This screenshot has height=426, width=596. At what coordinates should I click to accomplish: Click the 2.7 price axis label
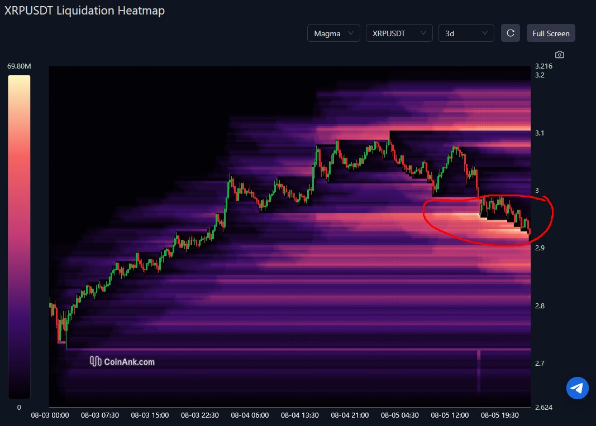[x=540, y=364]
